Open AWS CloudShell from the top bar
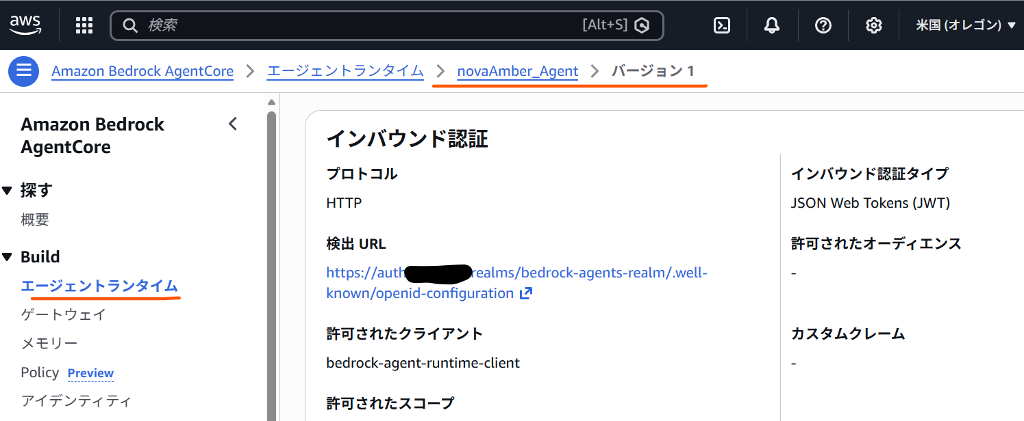This screenshot has width=1024, height=421. [722, 25]
